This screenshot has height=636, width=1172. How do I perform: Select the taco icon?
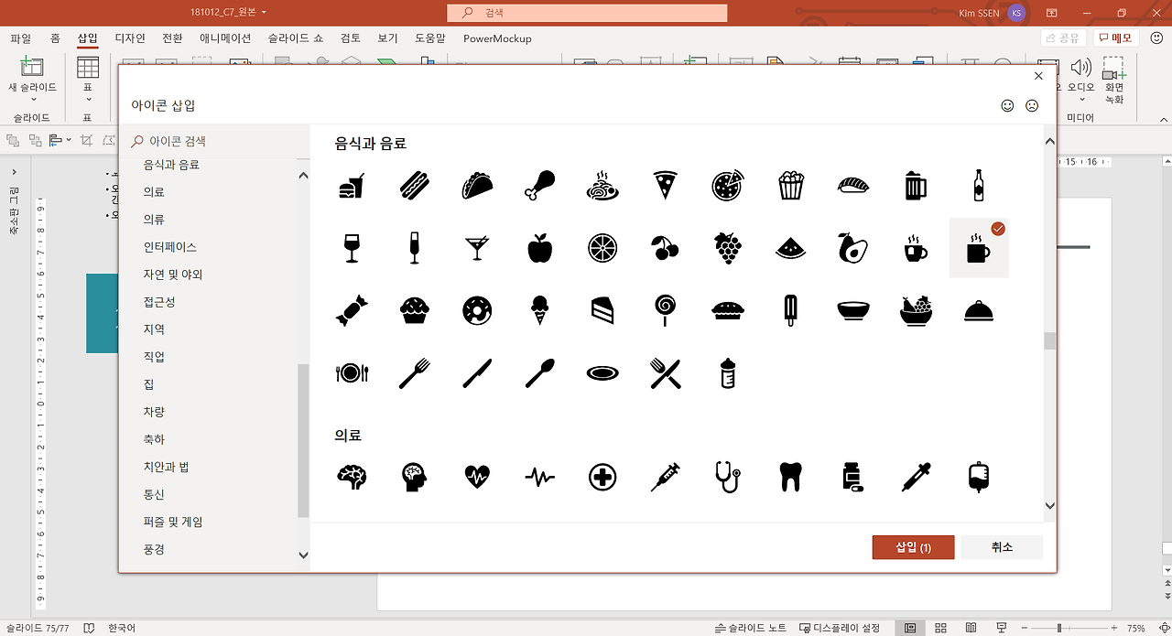[x=477, y=187]
